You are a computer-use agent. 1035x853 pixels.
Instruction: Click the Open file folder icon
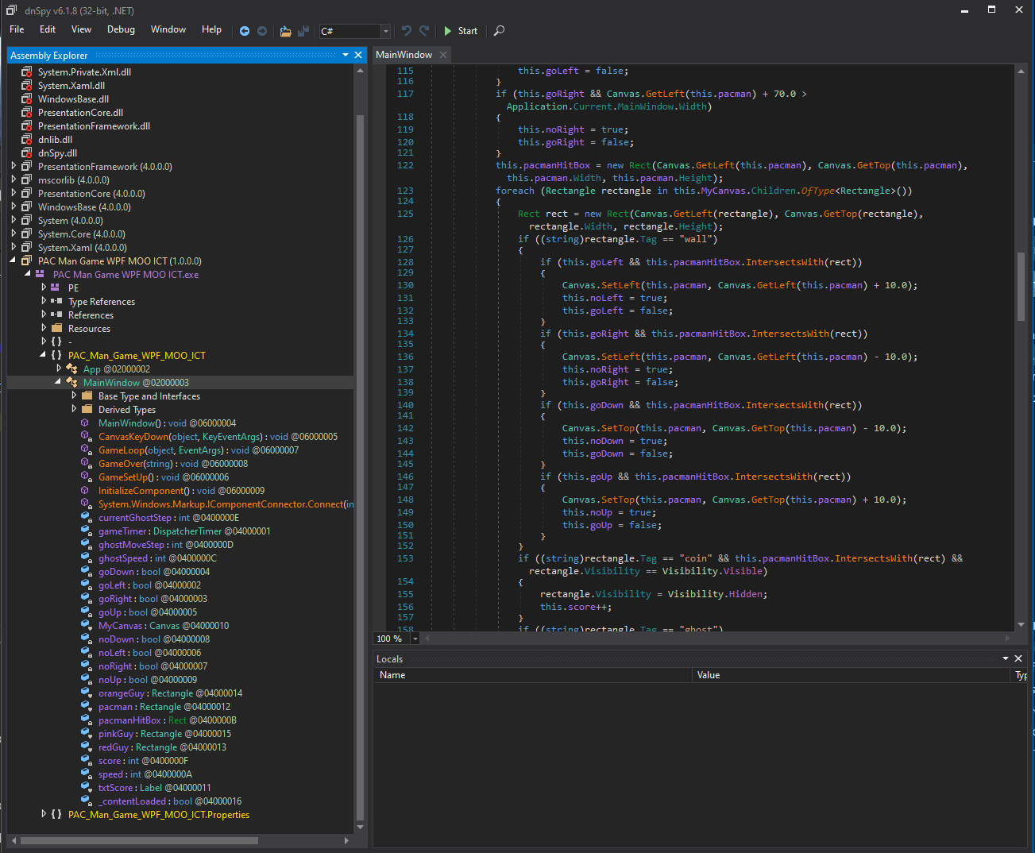tap(285, 31)
